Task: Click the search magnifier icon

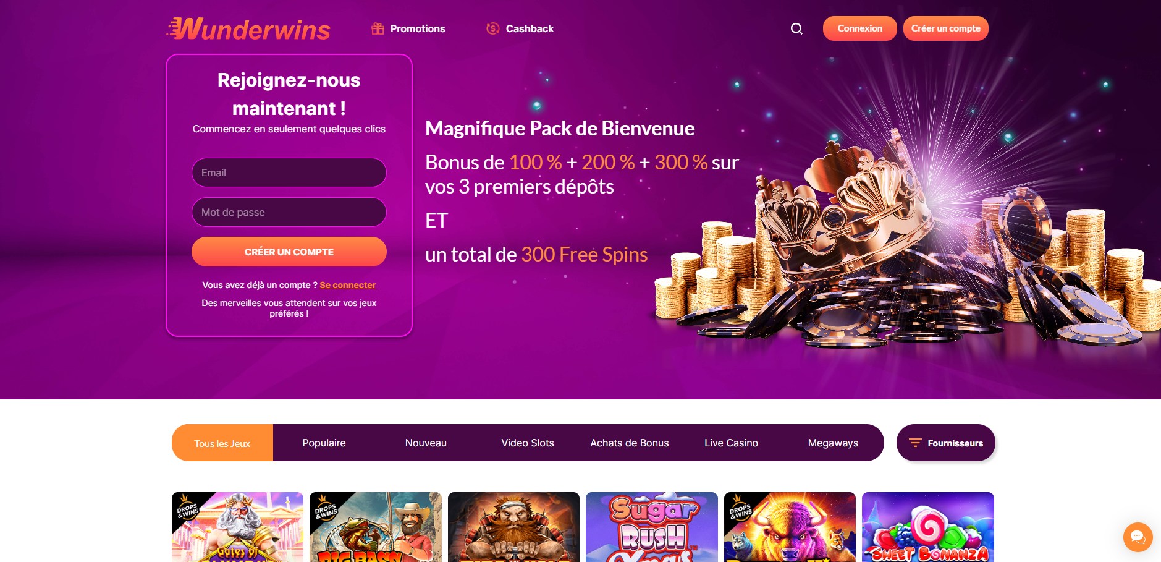Action: click(x=796, y=28)
